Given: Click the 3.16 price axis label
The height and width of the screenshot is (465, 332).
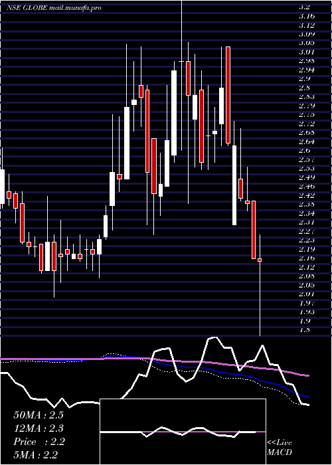Looking at the screenshot, I should pyautogui.click(x=307, y=16).
